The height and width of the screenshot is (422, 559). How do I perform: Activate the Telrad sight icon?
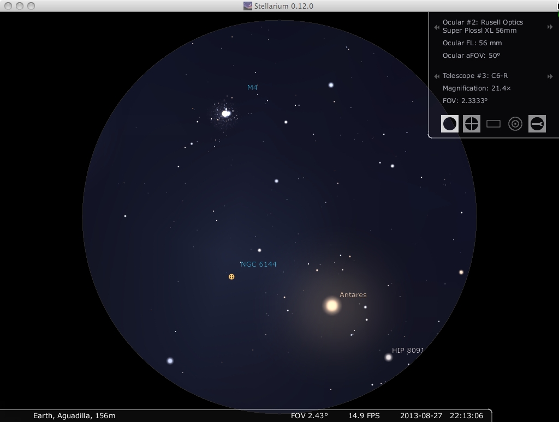tap(515, 124)
